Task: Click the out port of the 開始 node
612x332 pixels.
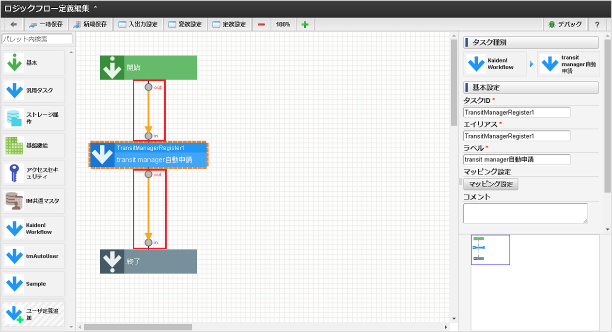Action: point(149,87)
